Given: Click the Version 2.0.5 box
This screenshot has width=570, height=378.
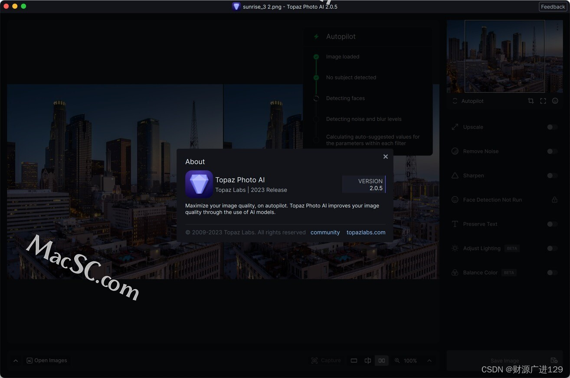Looking at the screenshot, I should [364, 184].
